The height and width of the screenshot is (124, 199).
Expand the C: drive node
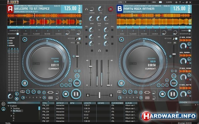coord(11,116)
